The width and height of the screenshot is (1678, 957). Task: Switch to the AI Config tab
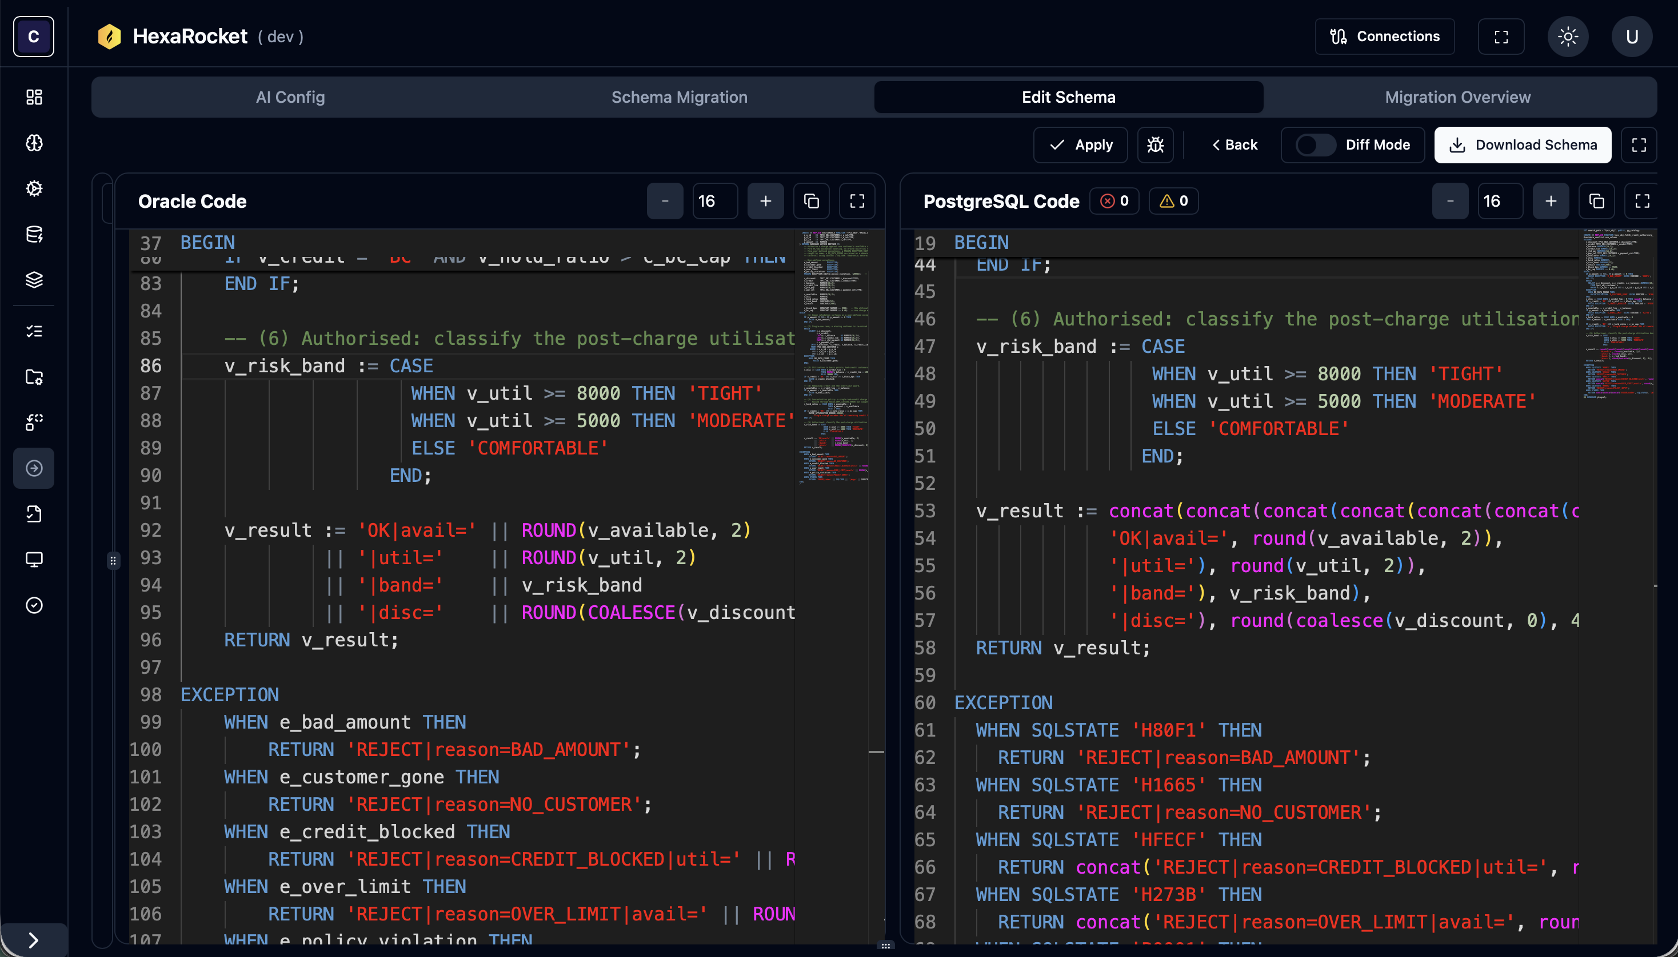[290, 97]
